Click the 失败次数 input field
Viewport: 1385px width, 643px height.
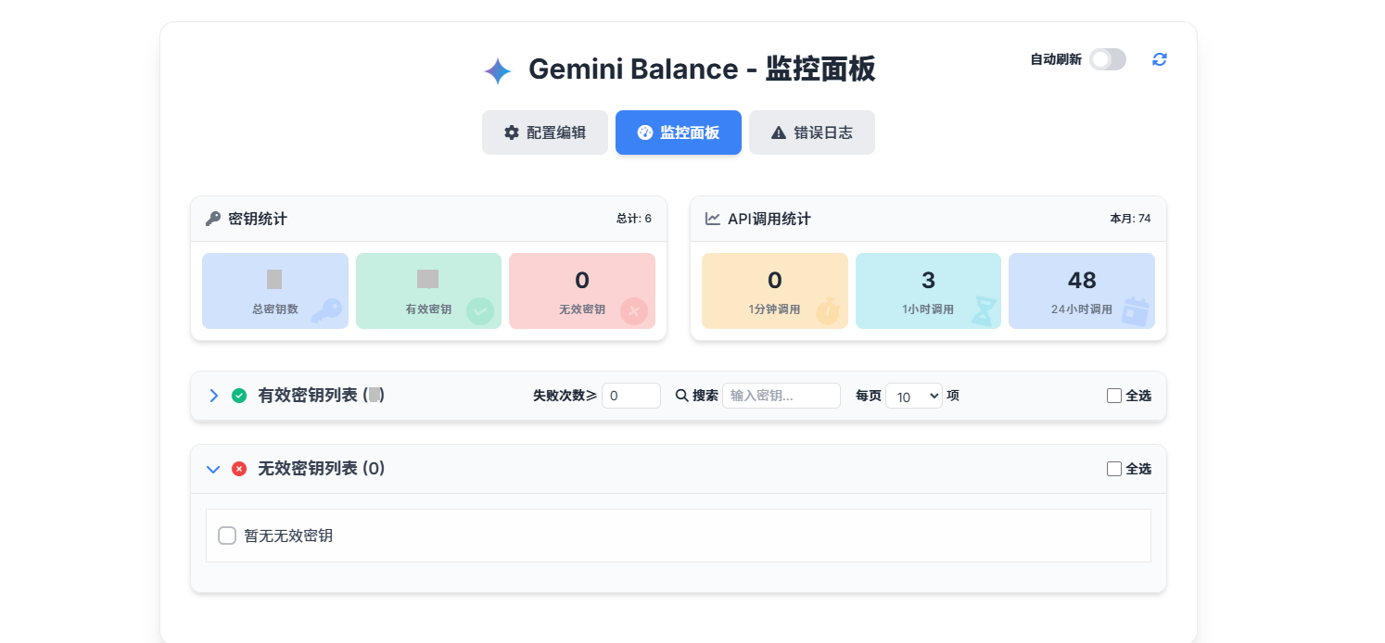(631, 395)
